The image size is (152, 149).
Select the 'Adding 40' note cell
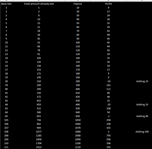pos(142,116)
